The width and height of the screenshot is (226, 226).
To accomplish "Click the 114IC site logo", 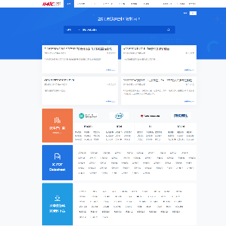I will tap(51, 4).
